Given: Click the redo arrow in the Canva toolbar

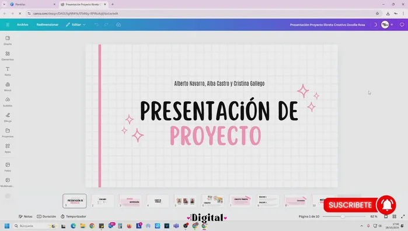Looking at the screenshot, I should click(x=106, y=24).
